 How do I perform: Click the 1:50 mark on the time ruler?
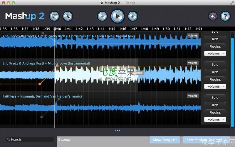click(x=166, y=29)
